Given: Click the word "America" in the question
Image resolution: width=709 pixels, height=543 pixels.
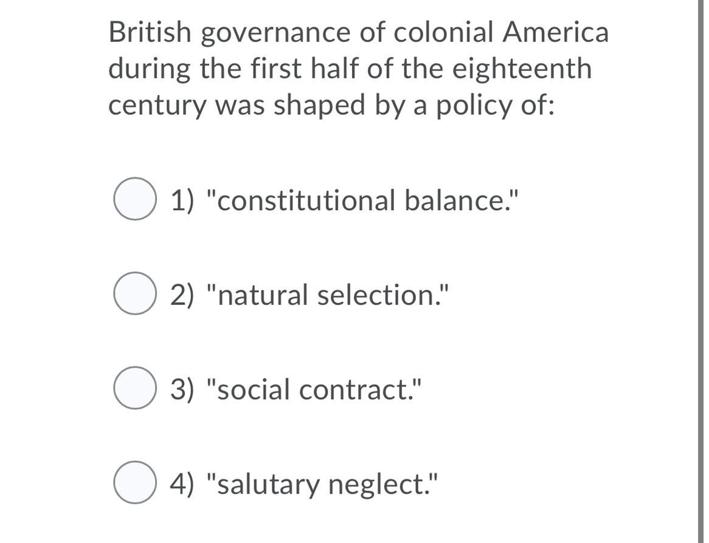Looking at the screenshot, I should [x=555, y=32].
